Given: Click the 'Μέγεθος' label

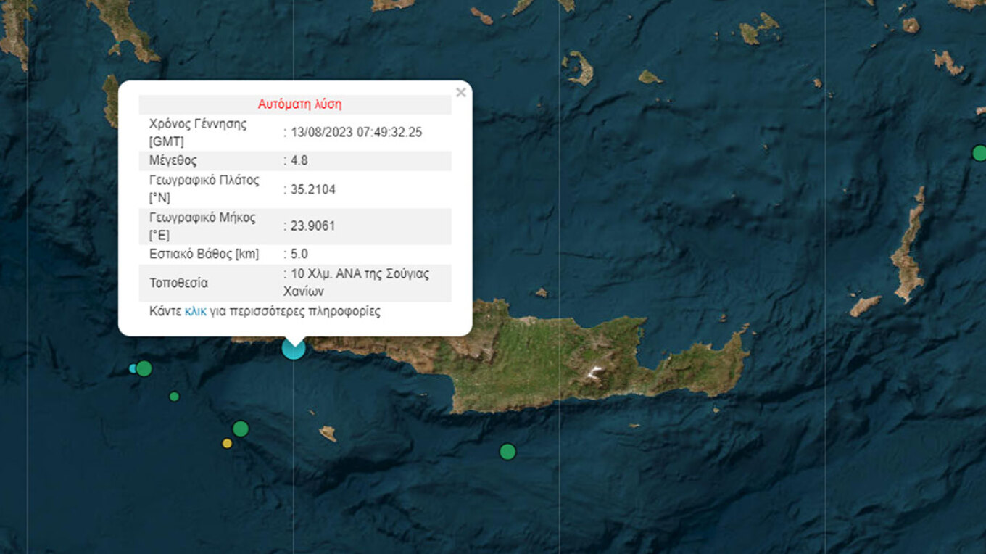Looking at the screenshot, I should (173, 160).
